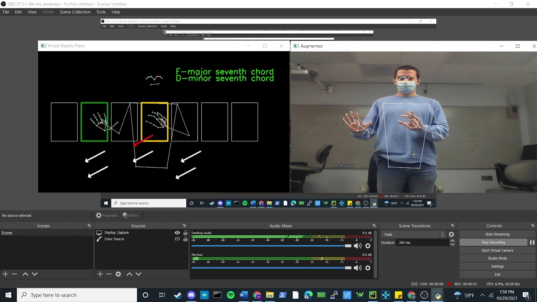Move source up in the Sources panel
Screen dimensions: 537x302
[129, 274]
